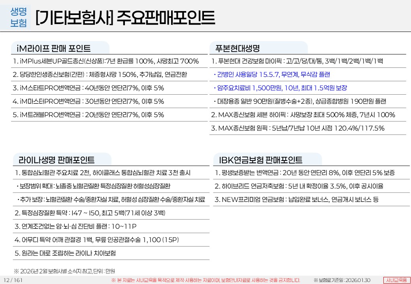Select the 푸본현대생명 section header
411x284 pixels.
[x=237, y=49]
